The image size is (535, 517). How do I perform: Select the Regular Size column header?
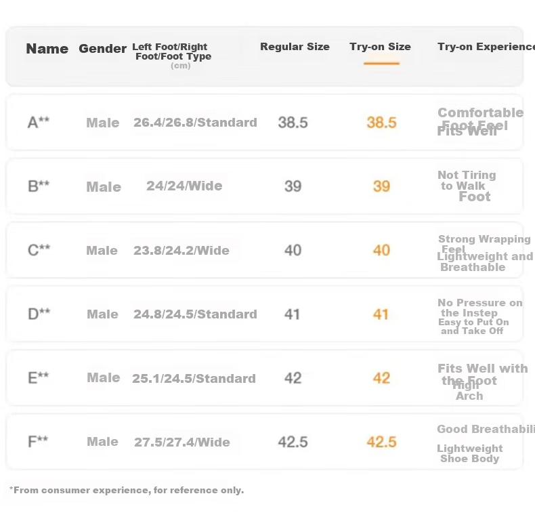point(295,47)
